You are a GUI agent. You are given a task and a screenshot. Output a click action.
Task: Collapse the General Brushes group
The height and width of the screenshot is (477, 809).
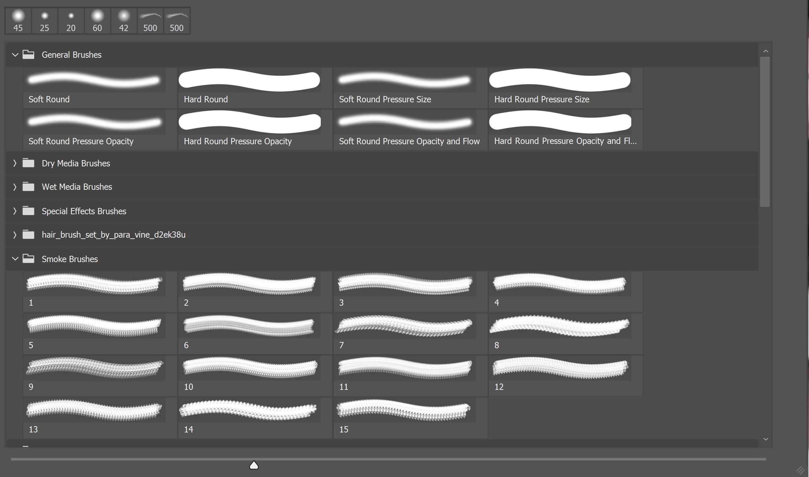15,55
